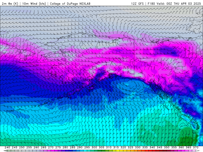Click the '12Z GFS' model run label
Viewport: 203px width, 152px height.
tap(137, 4)
